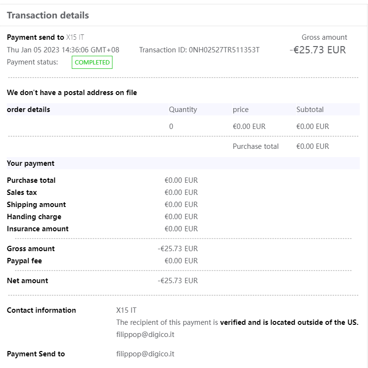Viewport: 368px width, 368px height.
Task: Click the Sales tax label
Action: [22, 192]
